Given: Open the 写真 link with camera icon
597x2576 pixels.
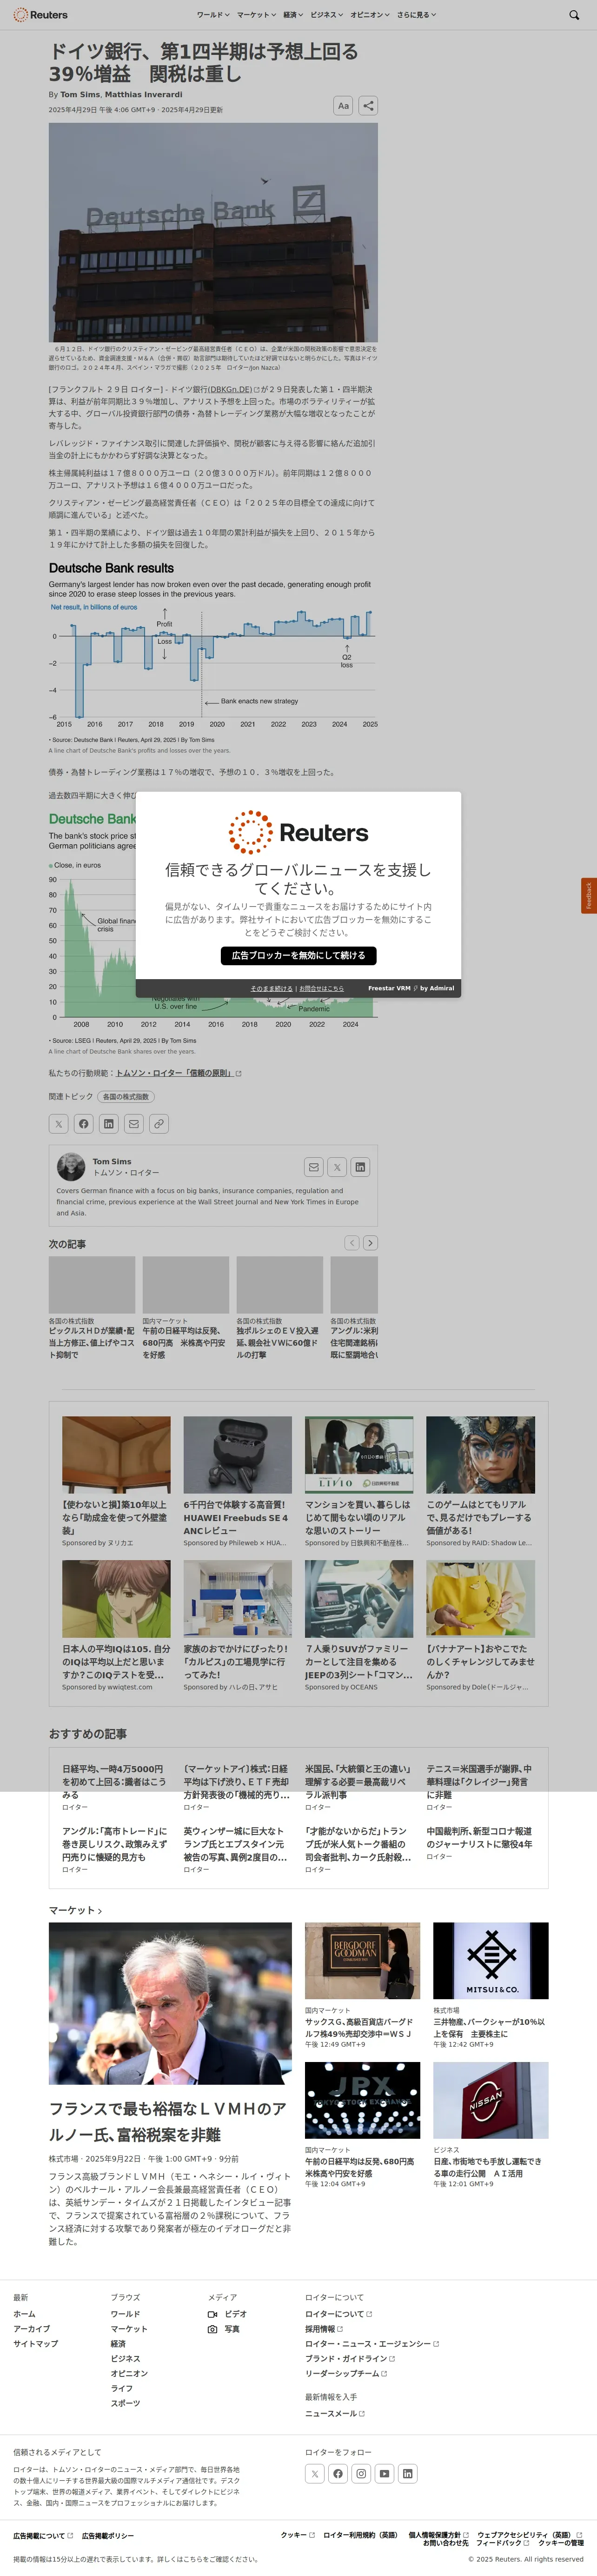Looking at the screenshot, I should click(224, 2329).
